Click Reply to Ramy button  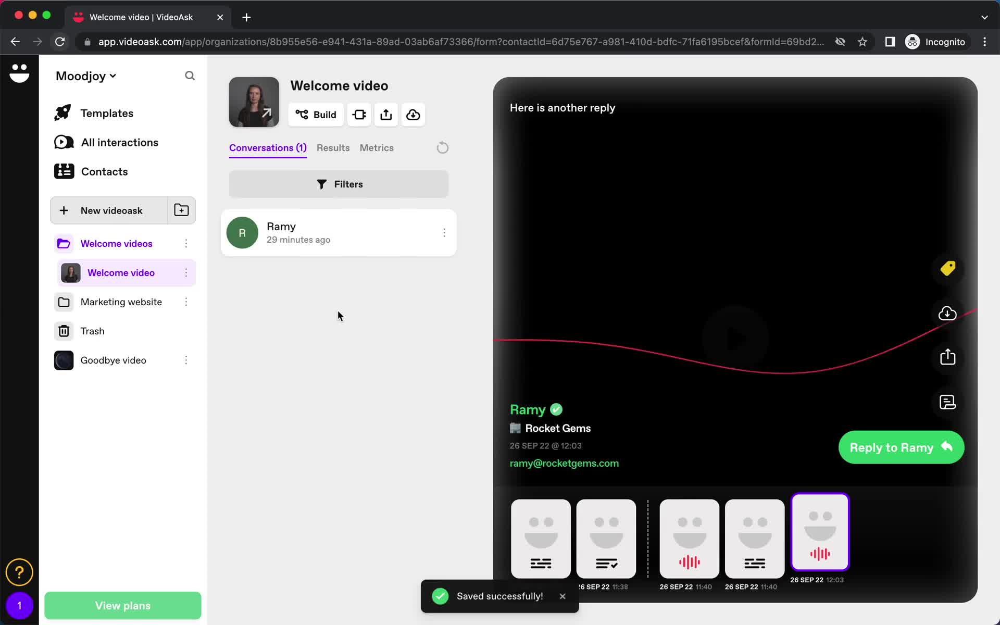tap(902, 446)
